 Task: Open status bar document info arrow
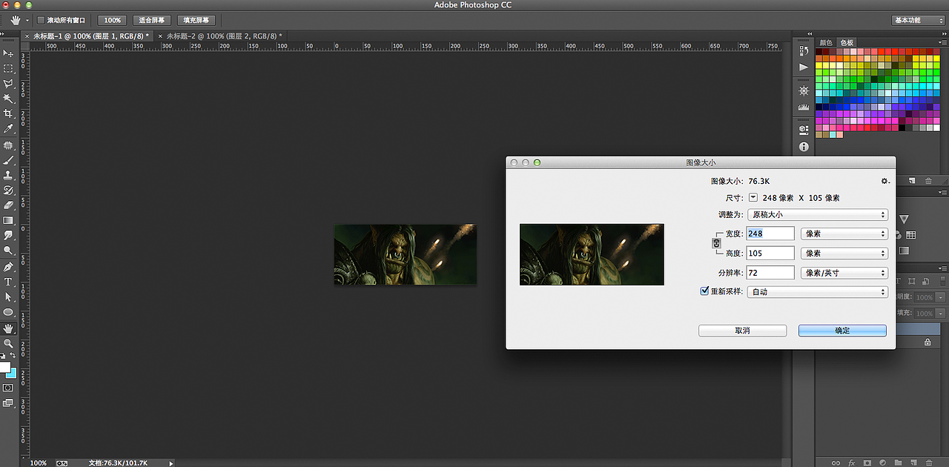click(x=171, y=463)
